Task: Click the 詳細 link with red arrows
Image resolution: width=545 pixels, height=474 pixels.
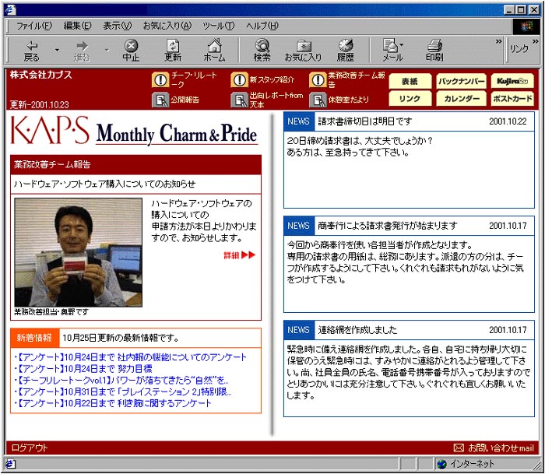Action: pos(239,255)
